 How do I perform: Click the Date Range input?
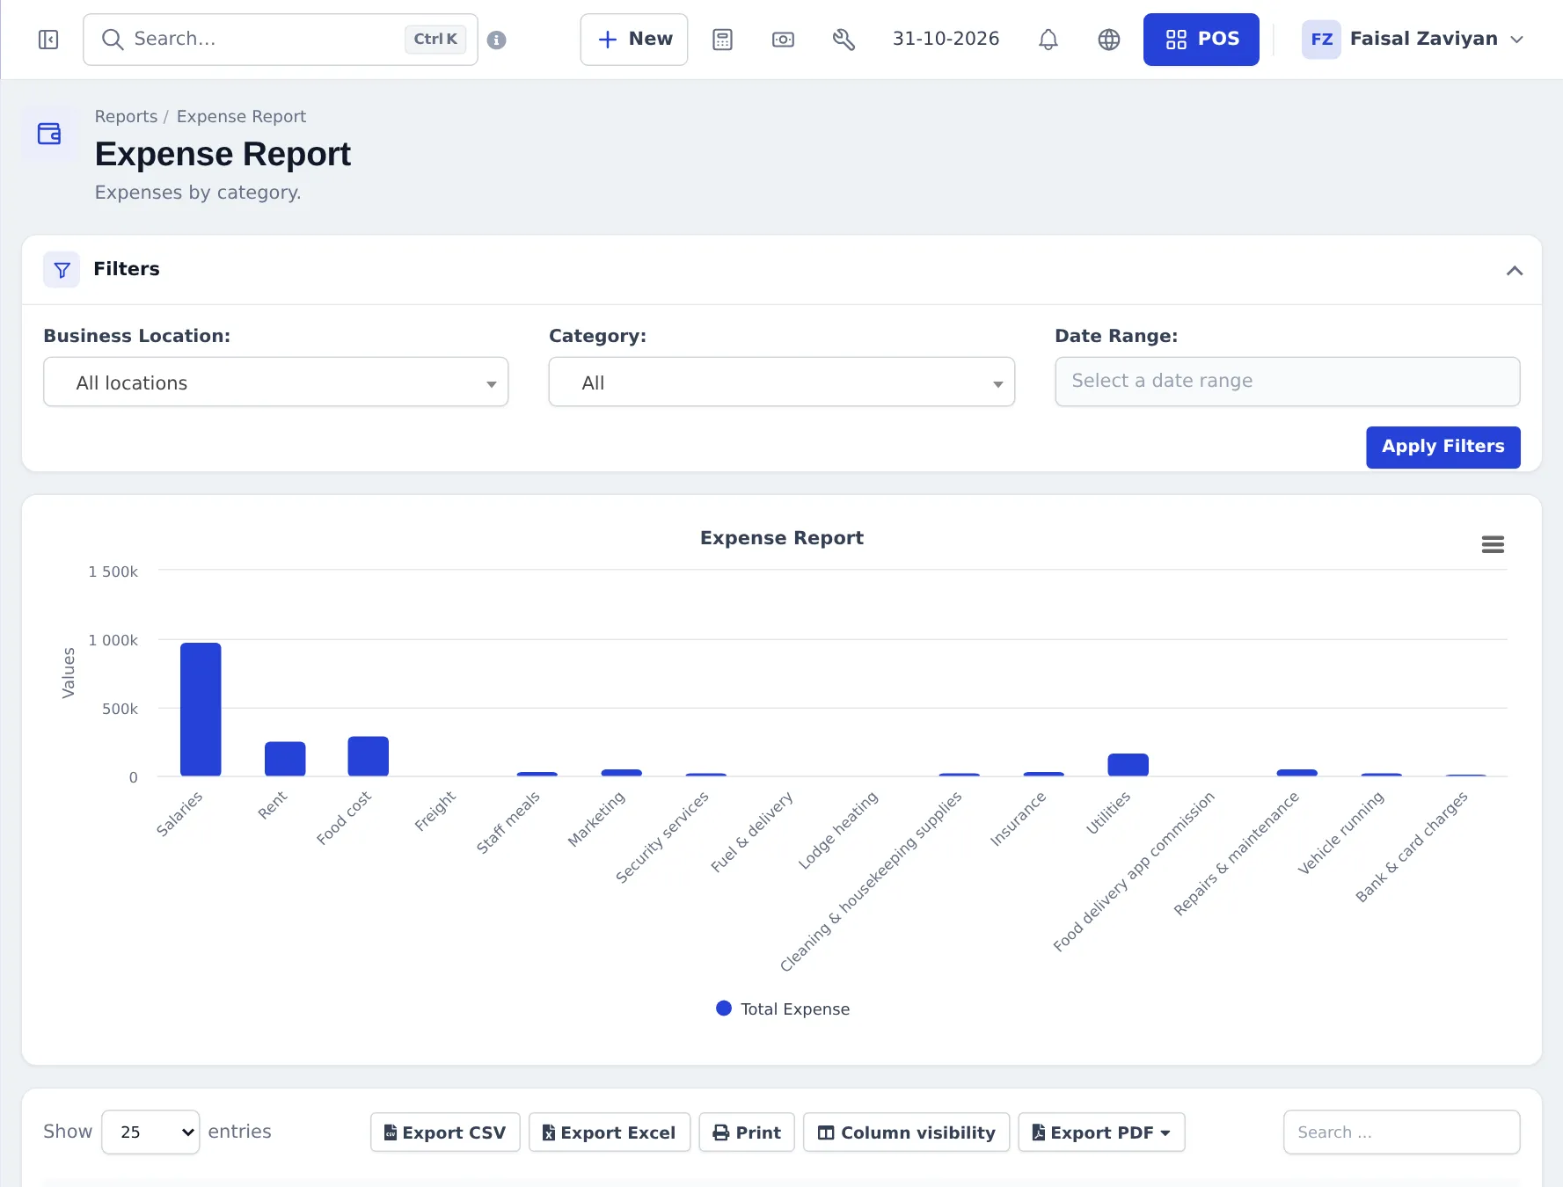1287,382
